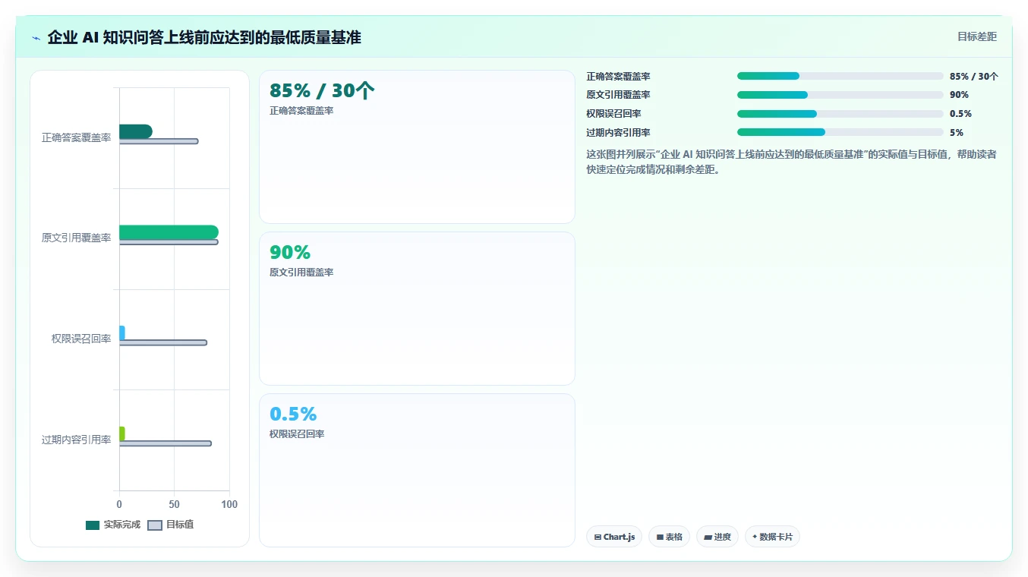
Task: Open the 90% 原文引用覆盖率 data card
Action: [x=417, y=309]
